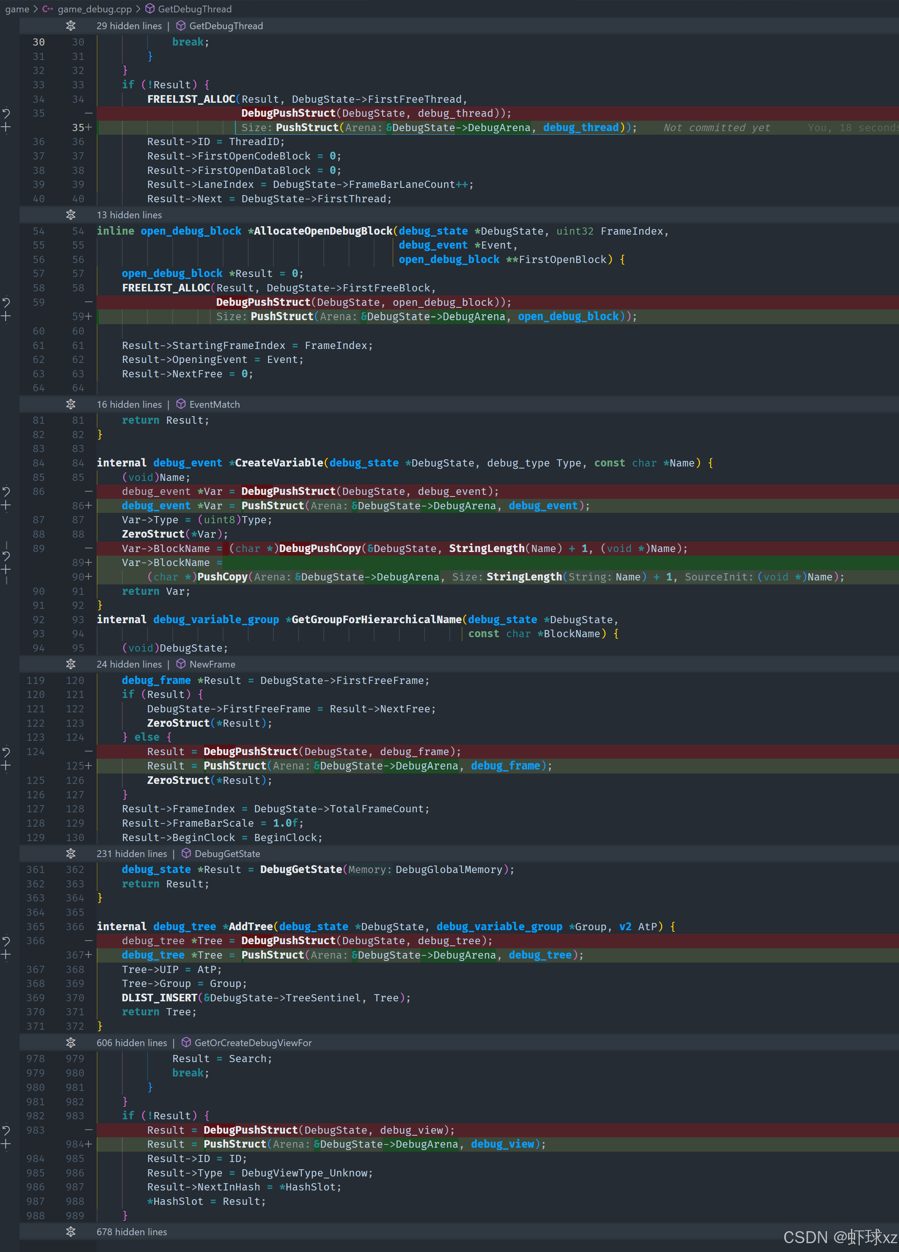Reveal the 606 hidden lines icon
This screenshot has height=1252, width=899.
71,1043
